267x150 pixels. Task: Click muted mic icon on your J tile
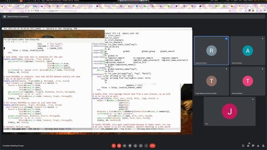253,99
